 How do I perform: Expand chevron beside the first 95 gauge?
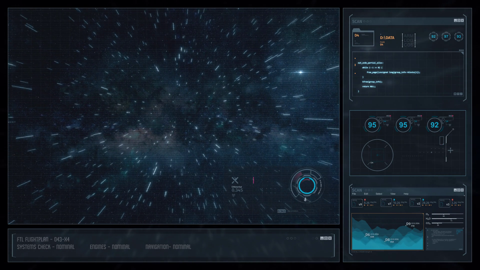click(x=387, y=125)
